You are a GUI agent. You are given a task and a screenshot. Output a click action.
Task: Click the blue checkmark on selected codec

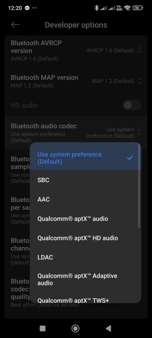tap(130, 158)
